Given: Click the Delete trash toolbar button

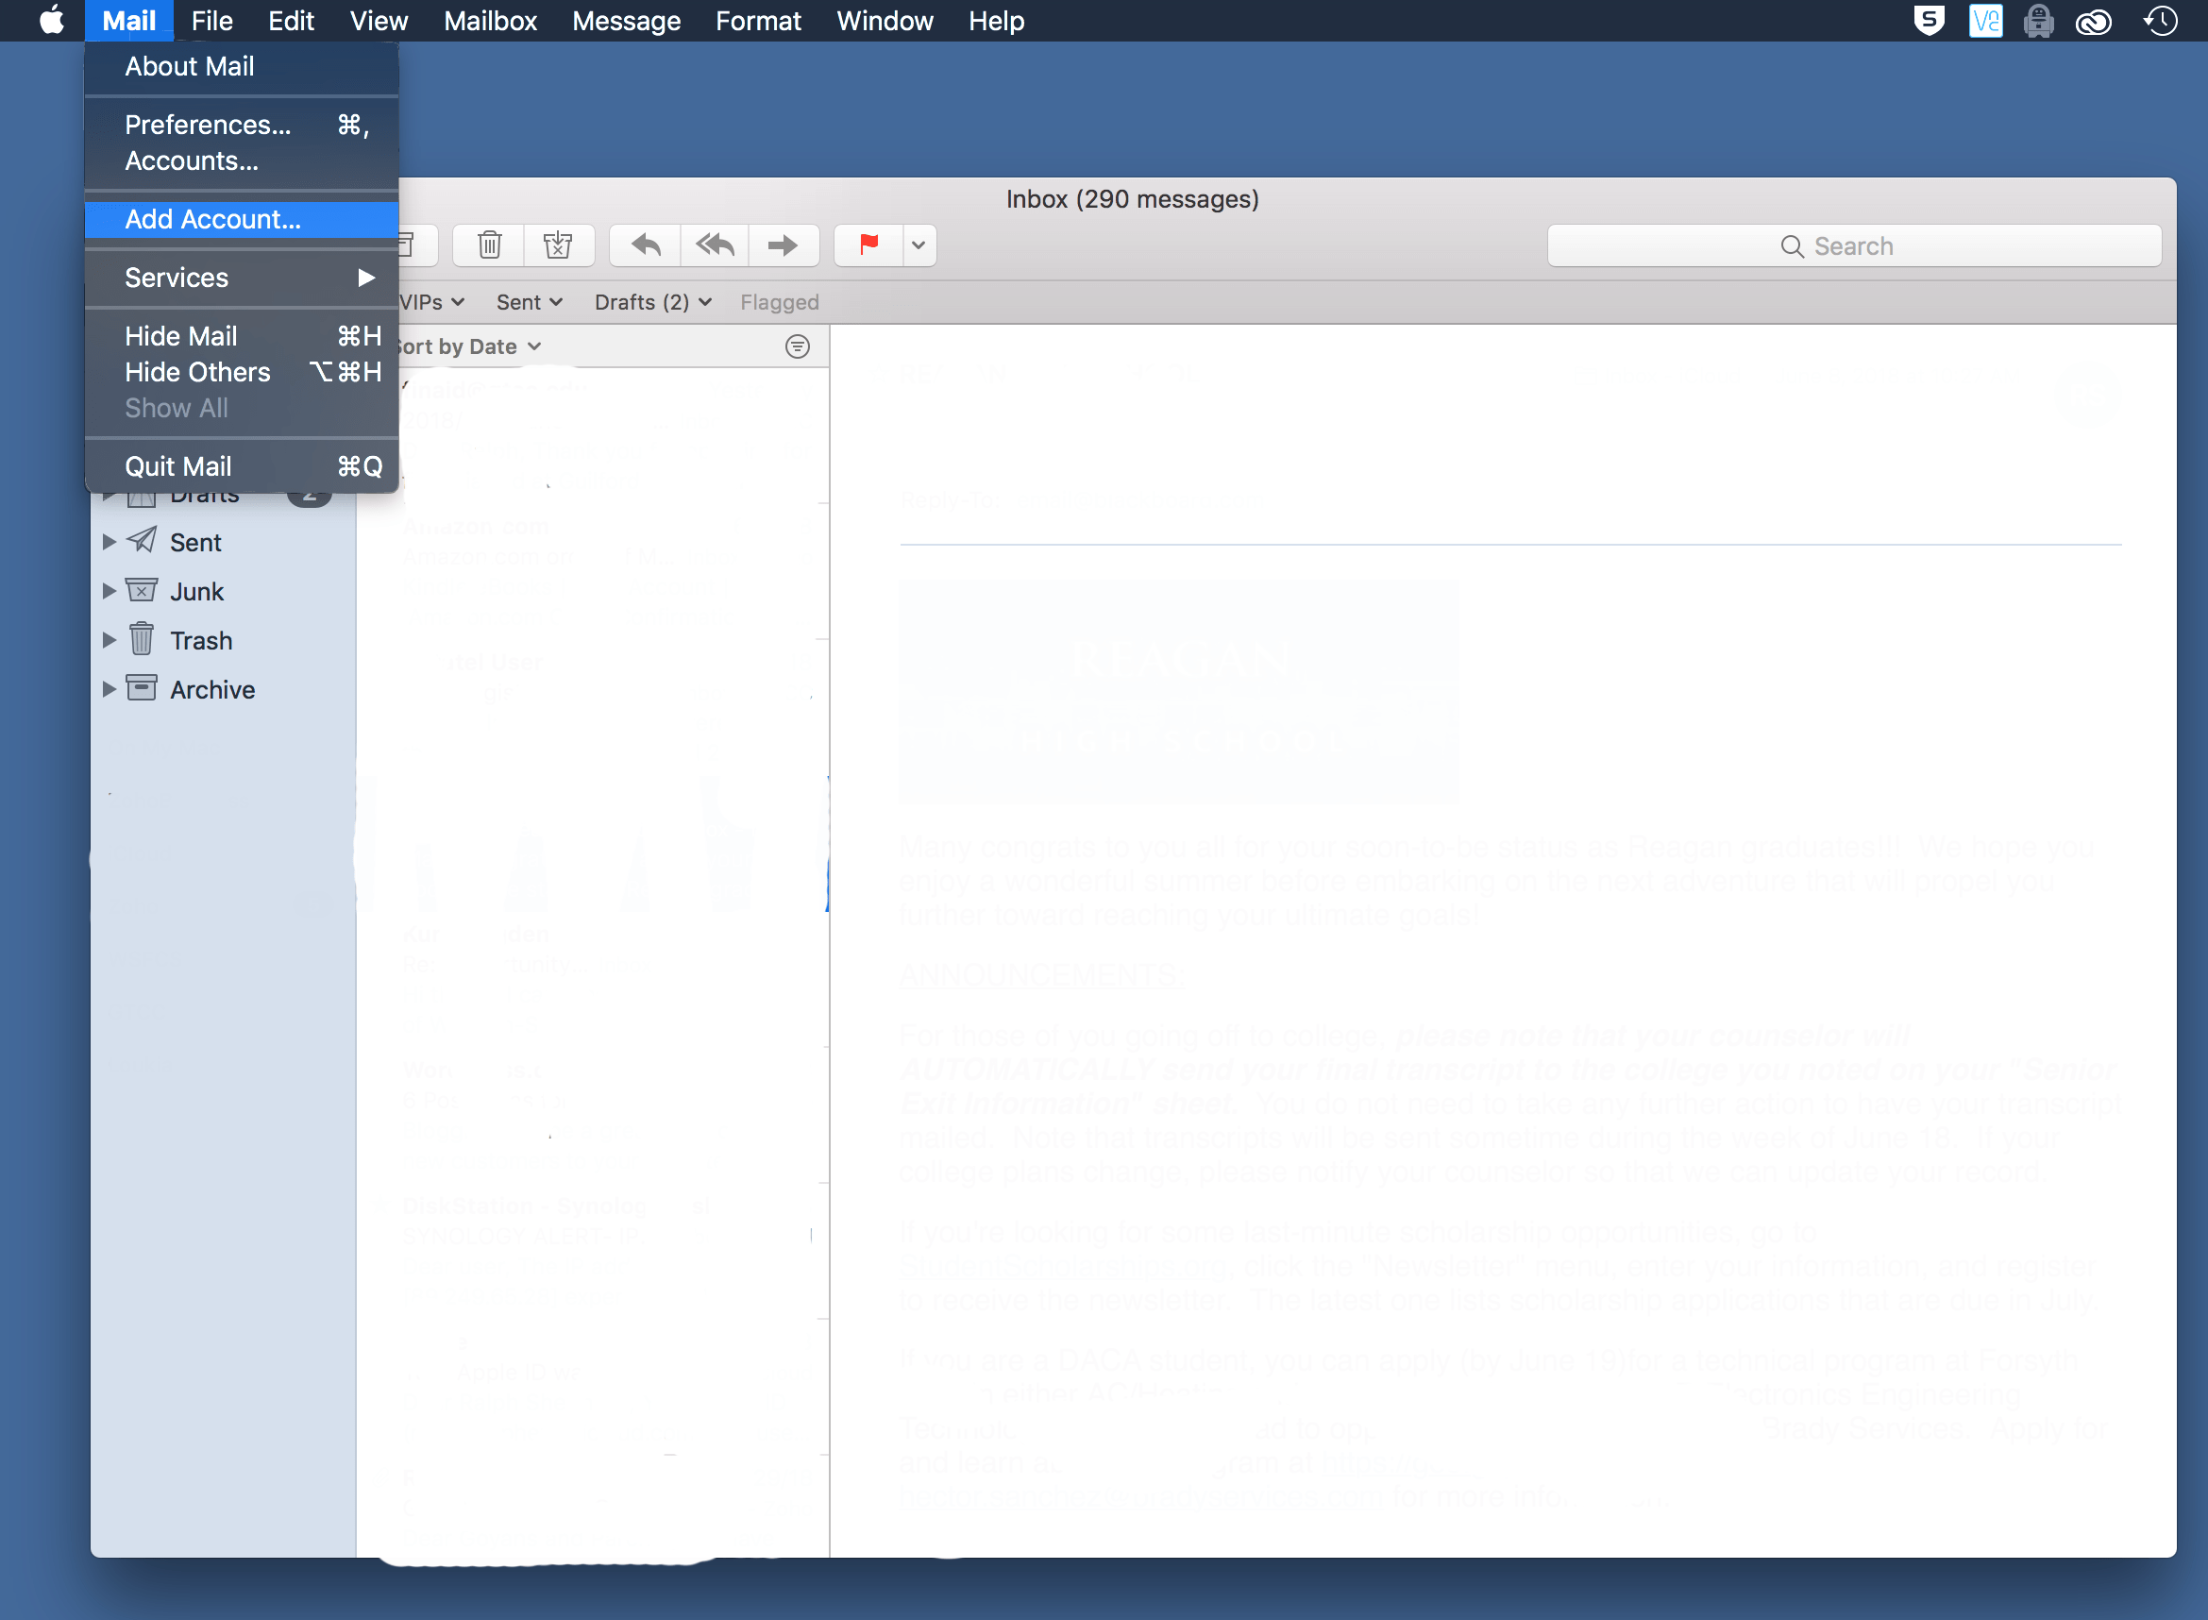Looking at the screenshot, I should click(x=489, y=245).
